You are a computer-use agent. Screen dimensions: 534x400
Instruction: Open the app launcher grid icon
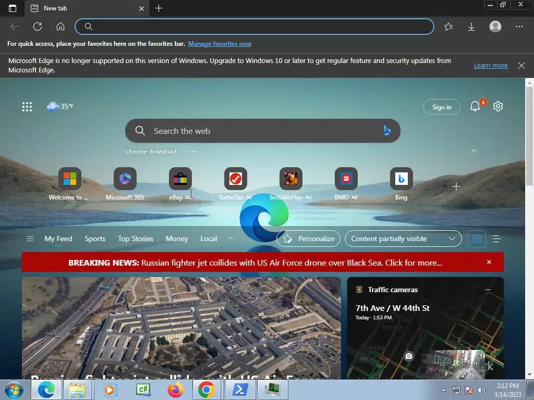(x=27, y=107)
